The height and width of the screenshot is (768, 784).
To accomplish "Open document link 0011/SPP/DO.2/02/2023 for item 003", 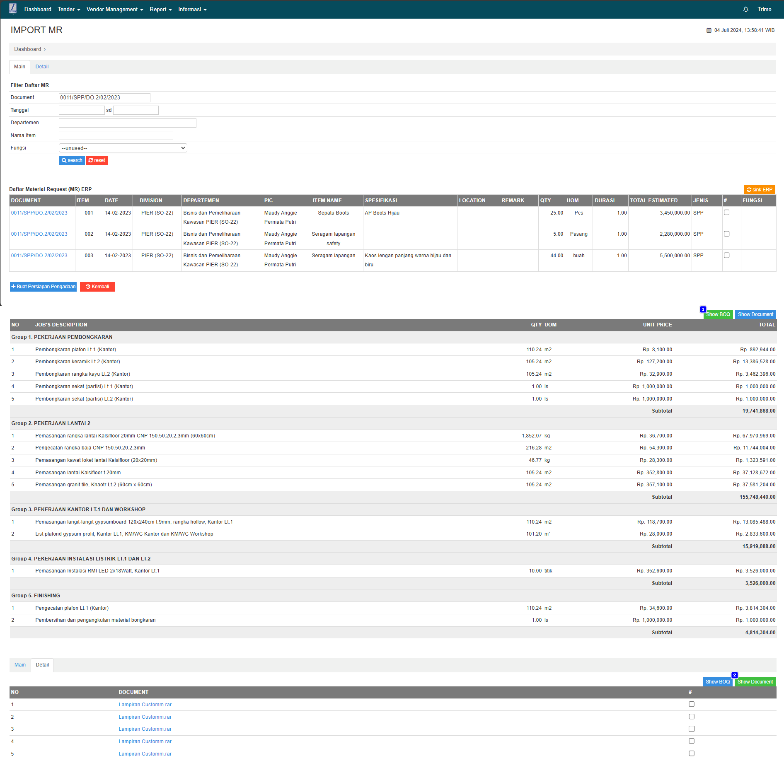I will tap(39, 256).
